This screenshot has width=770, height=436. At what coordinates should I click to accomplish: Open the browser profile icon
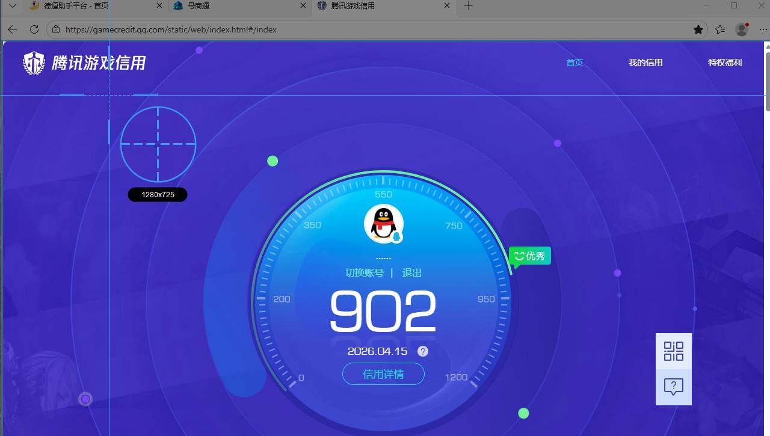pos(741,29)
